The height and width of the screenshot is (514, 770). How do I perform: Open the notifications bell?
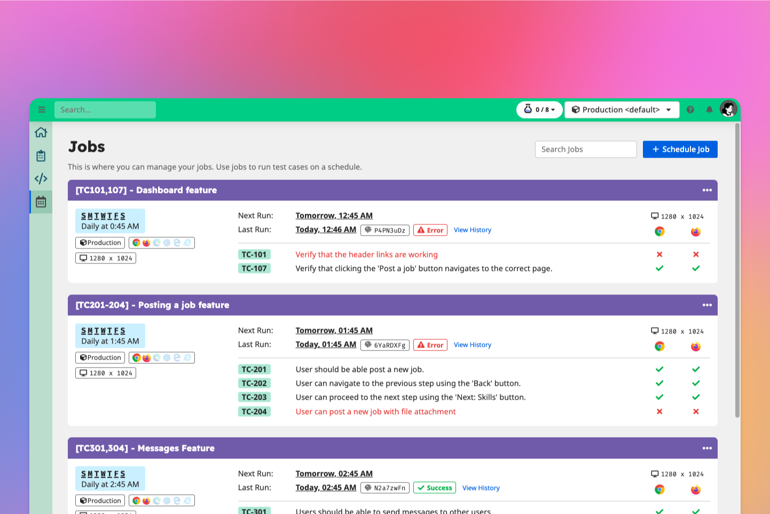[x=709, y=110]
